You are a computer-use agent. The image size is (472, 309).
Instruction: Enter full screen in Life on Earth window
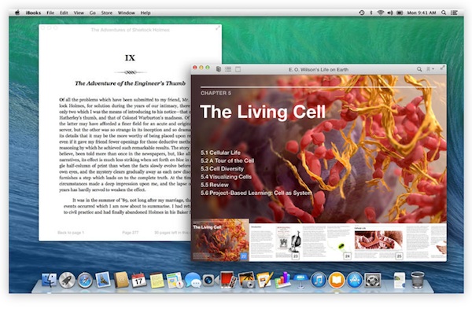point(442,68)
